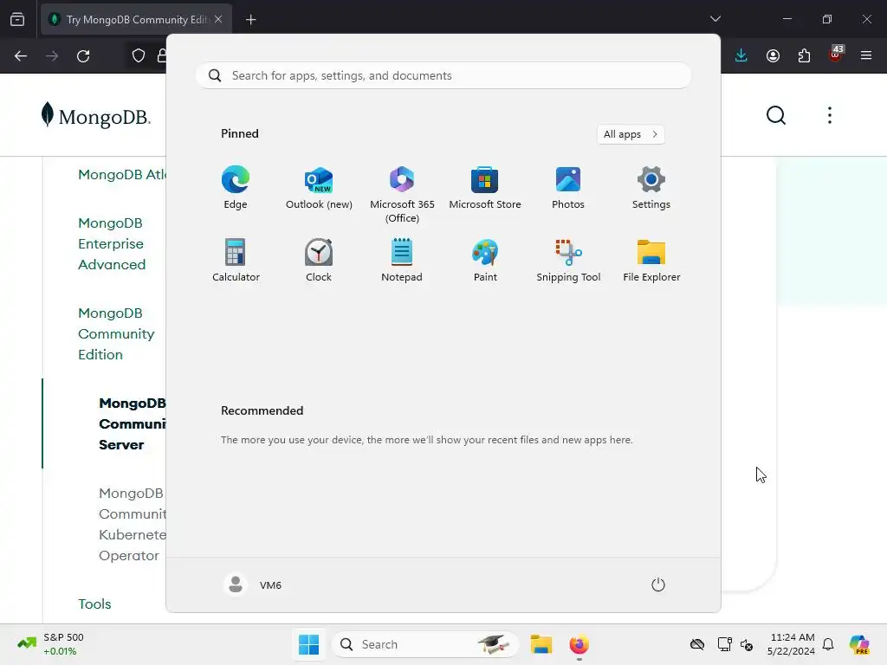Screen dimensions: 887x665
Task: Click the taskbar Search box
Action: point(424,644)
